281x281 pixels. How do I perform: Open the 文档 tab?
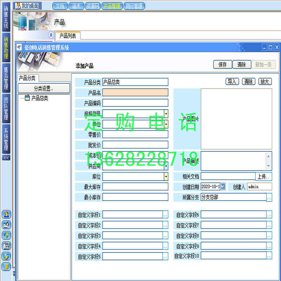[x=60, y=6]
